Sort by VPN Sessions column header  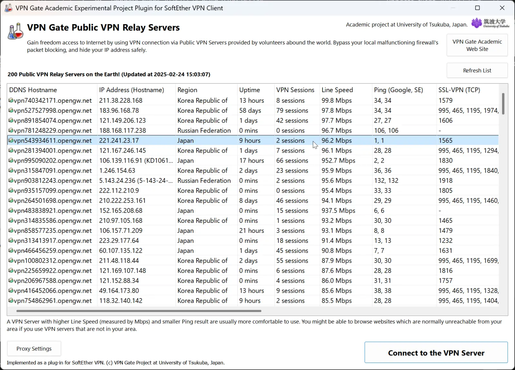297,90
